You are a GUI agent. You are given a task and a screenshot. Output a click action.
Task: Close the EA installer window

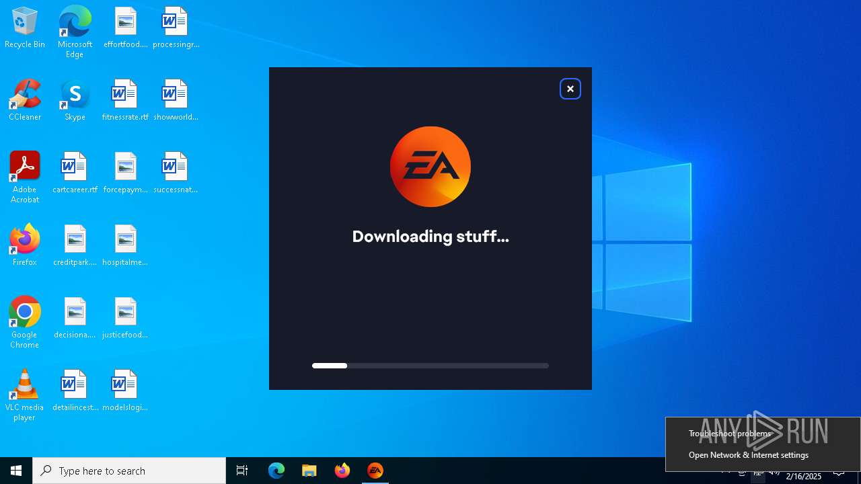[x=570, y=89]
